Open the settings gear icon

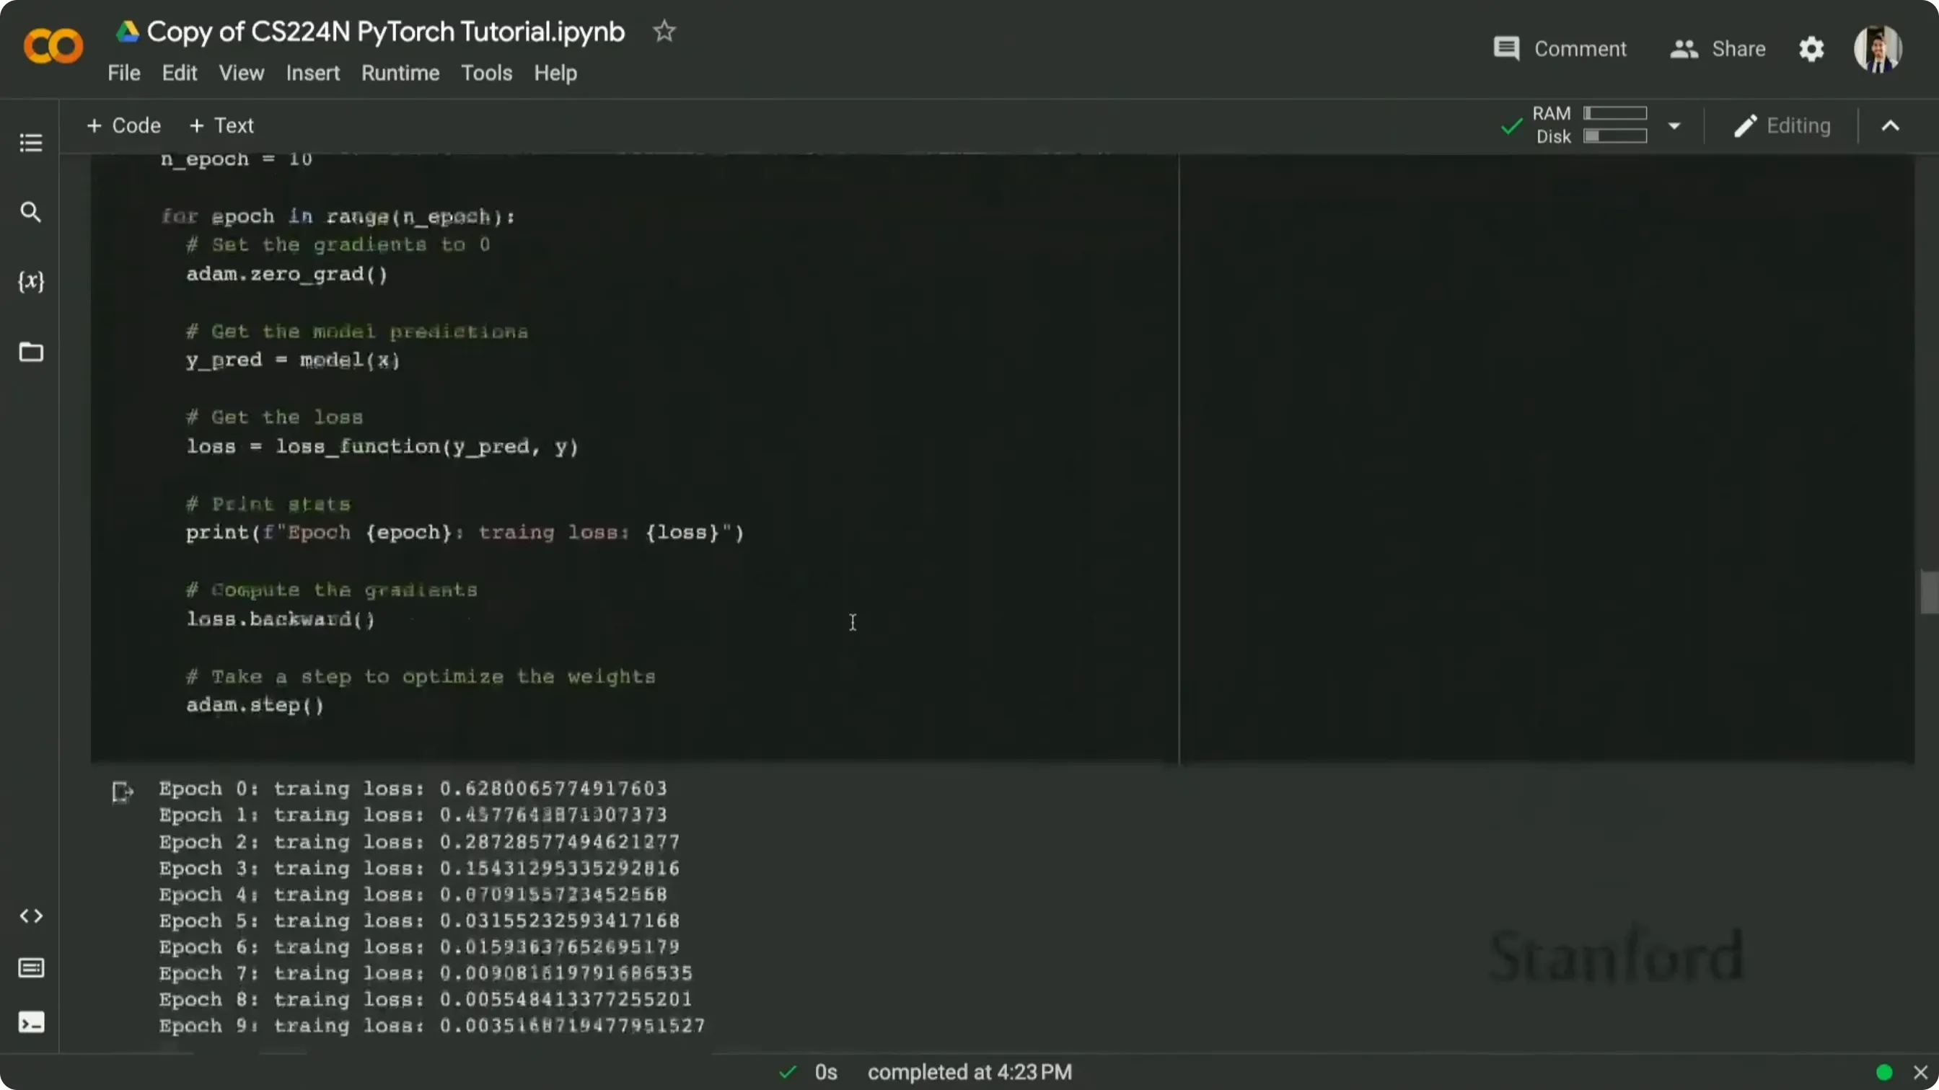coord(1811,49)
